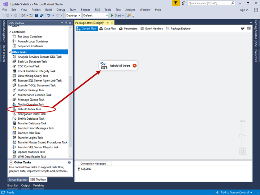260x195 pixels.
Task: Click the SSIS Toolbox pin auto-hide icon
Action: (x=66, y=23)
